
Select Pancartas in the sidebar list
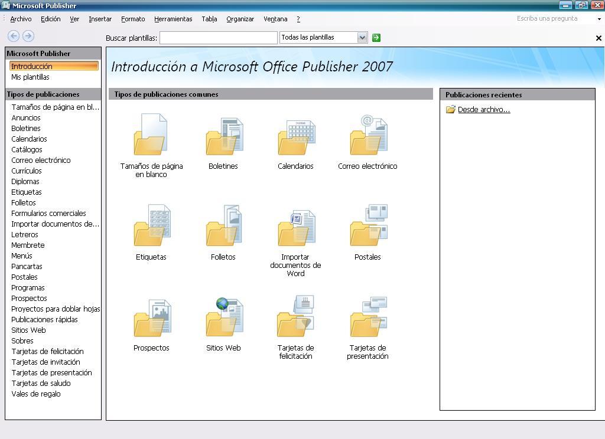point(27,266)
